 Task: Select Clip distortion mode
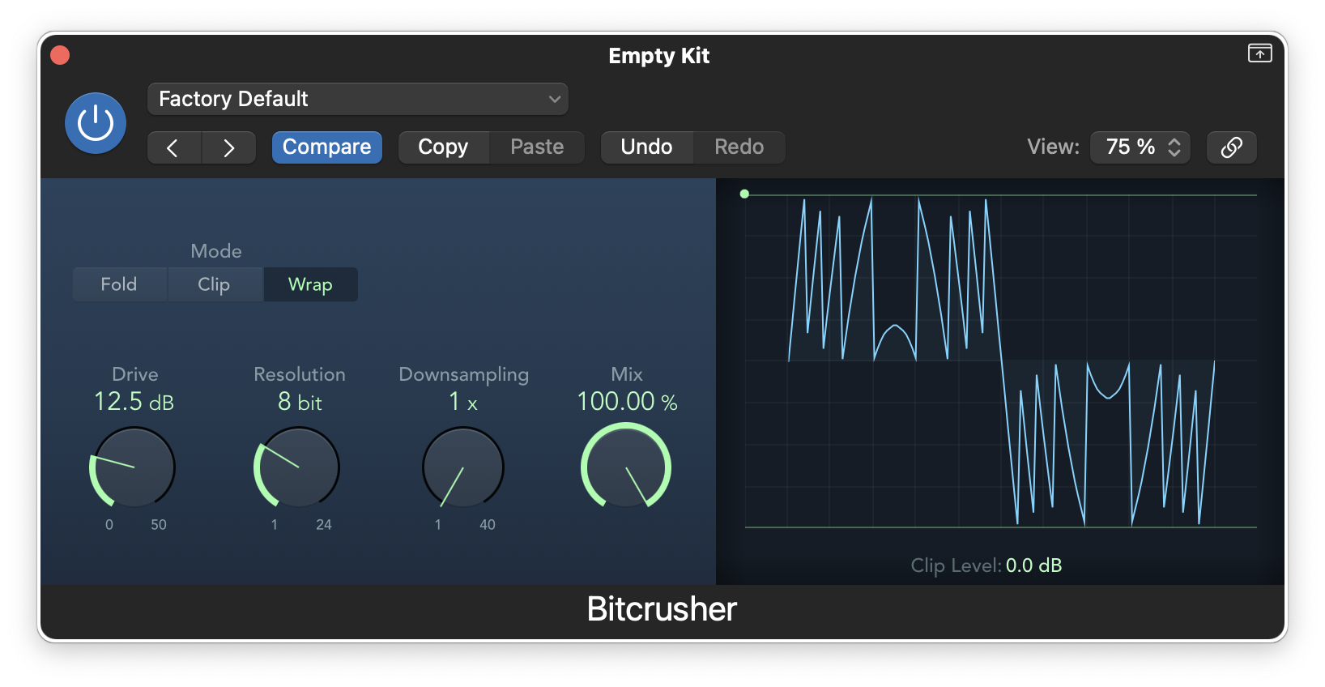pyautogui.click(x=215, y=284)
